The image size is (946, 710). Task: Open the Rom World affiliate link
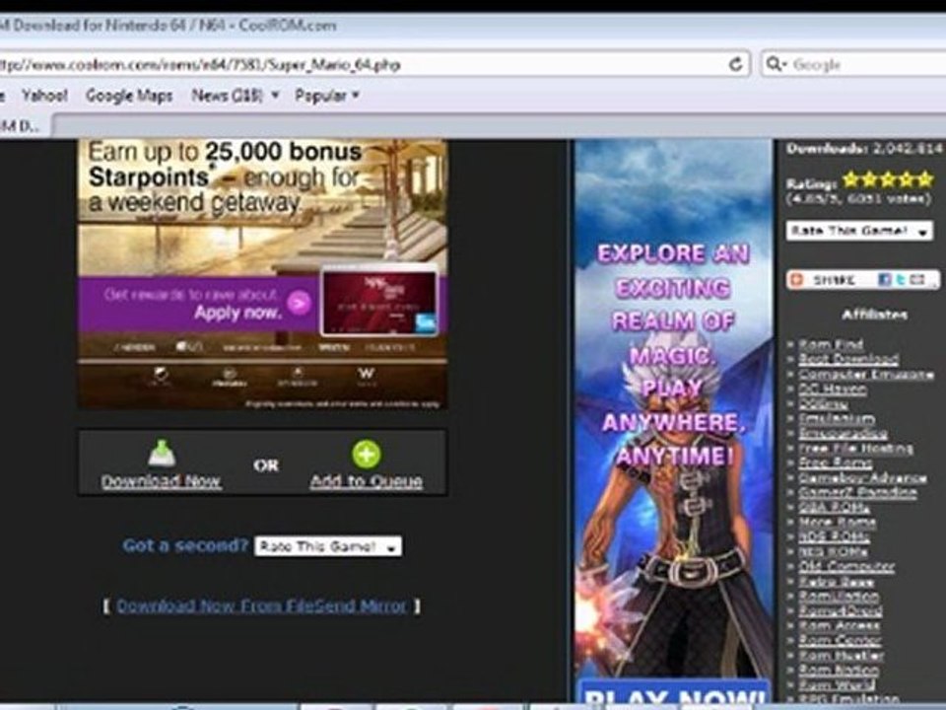point(837,684)
